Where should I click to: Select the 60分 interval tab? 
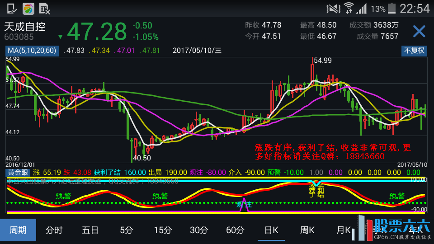235,230
